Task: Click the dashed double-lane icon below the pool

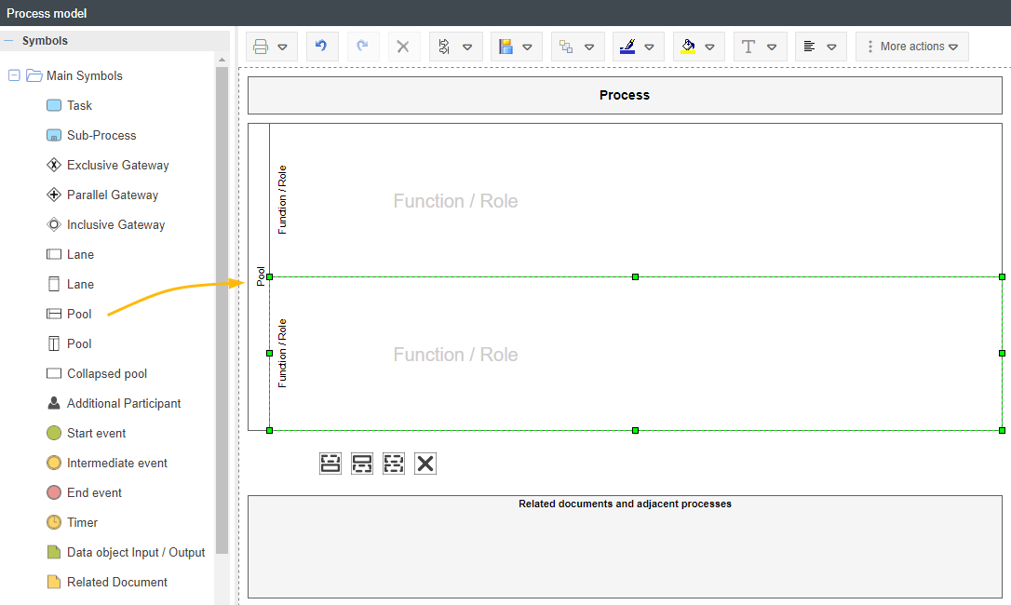Action: coord(394,464)
